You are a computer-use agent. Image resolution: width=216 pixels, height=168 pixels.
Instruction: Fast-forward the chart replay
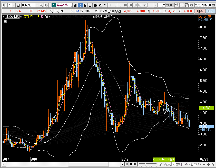pos(135,164)
